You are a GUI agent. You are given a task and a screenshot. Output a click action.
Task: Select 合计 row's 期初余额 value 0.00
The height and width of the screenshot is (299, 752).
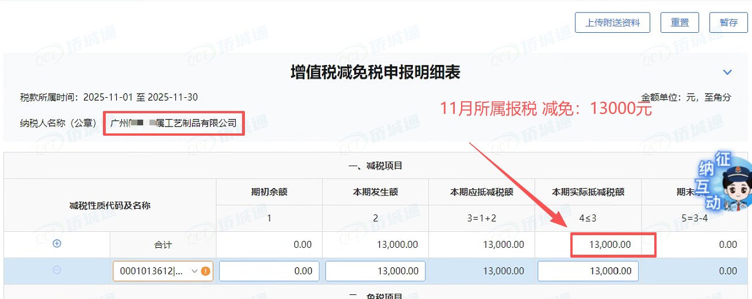point(303,244)
